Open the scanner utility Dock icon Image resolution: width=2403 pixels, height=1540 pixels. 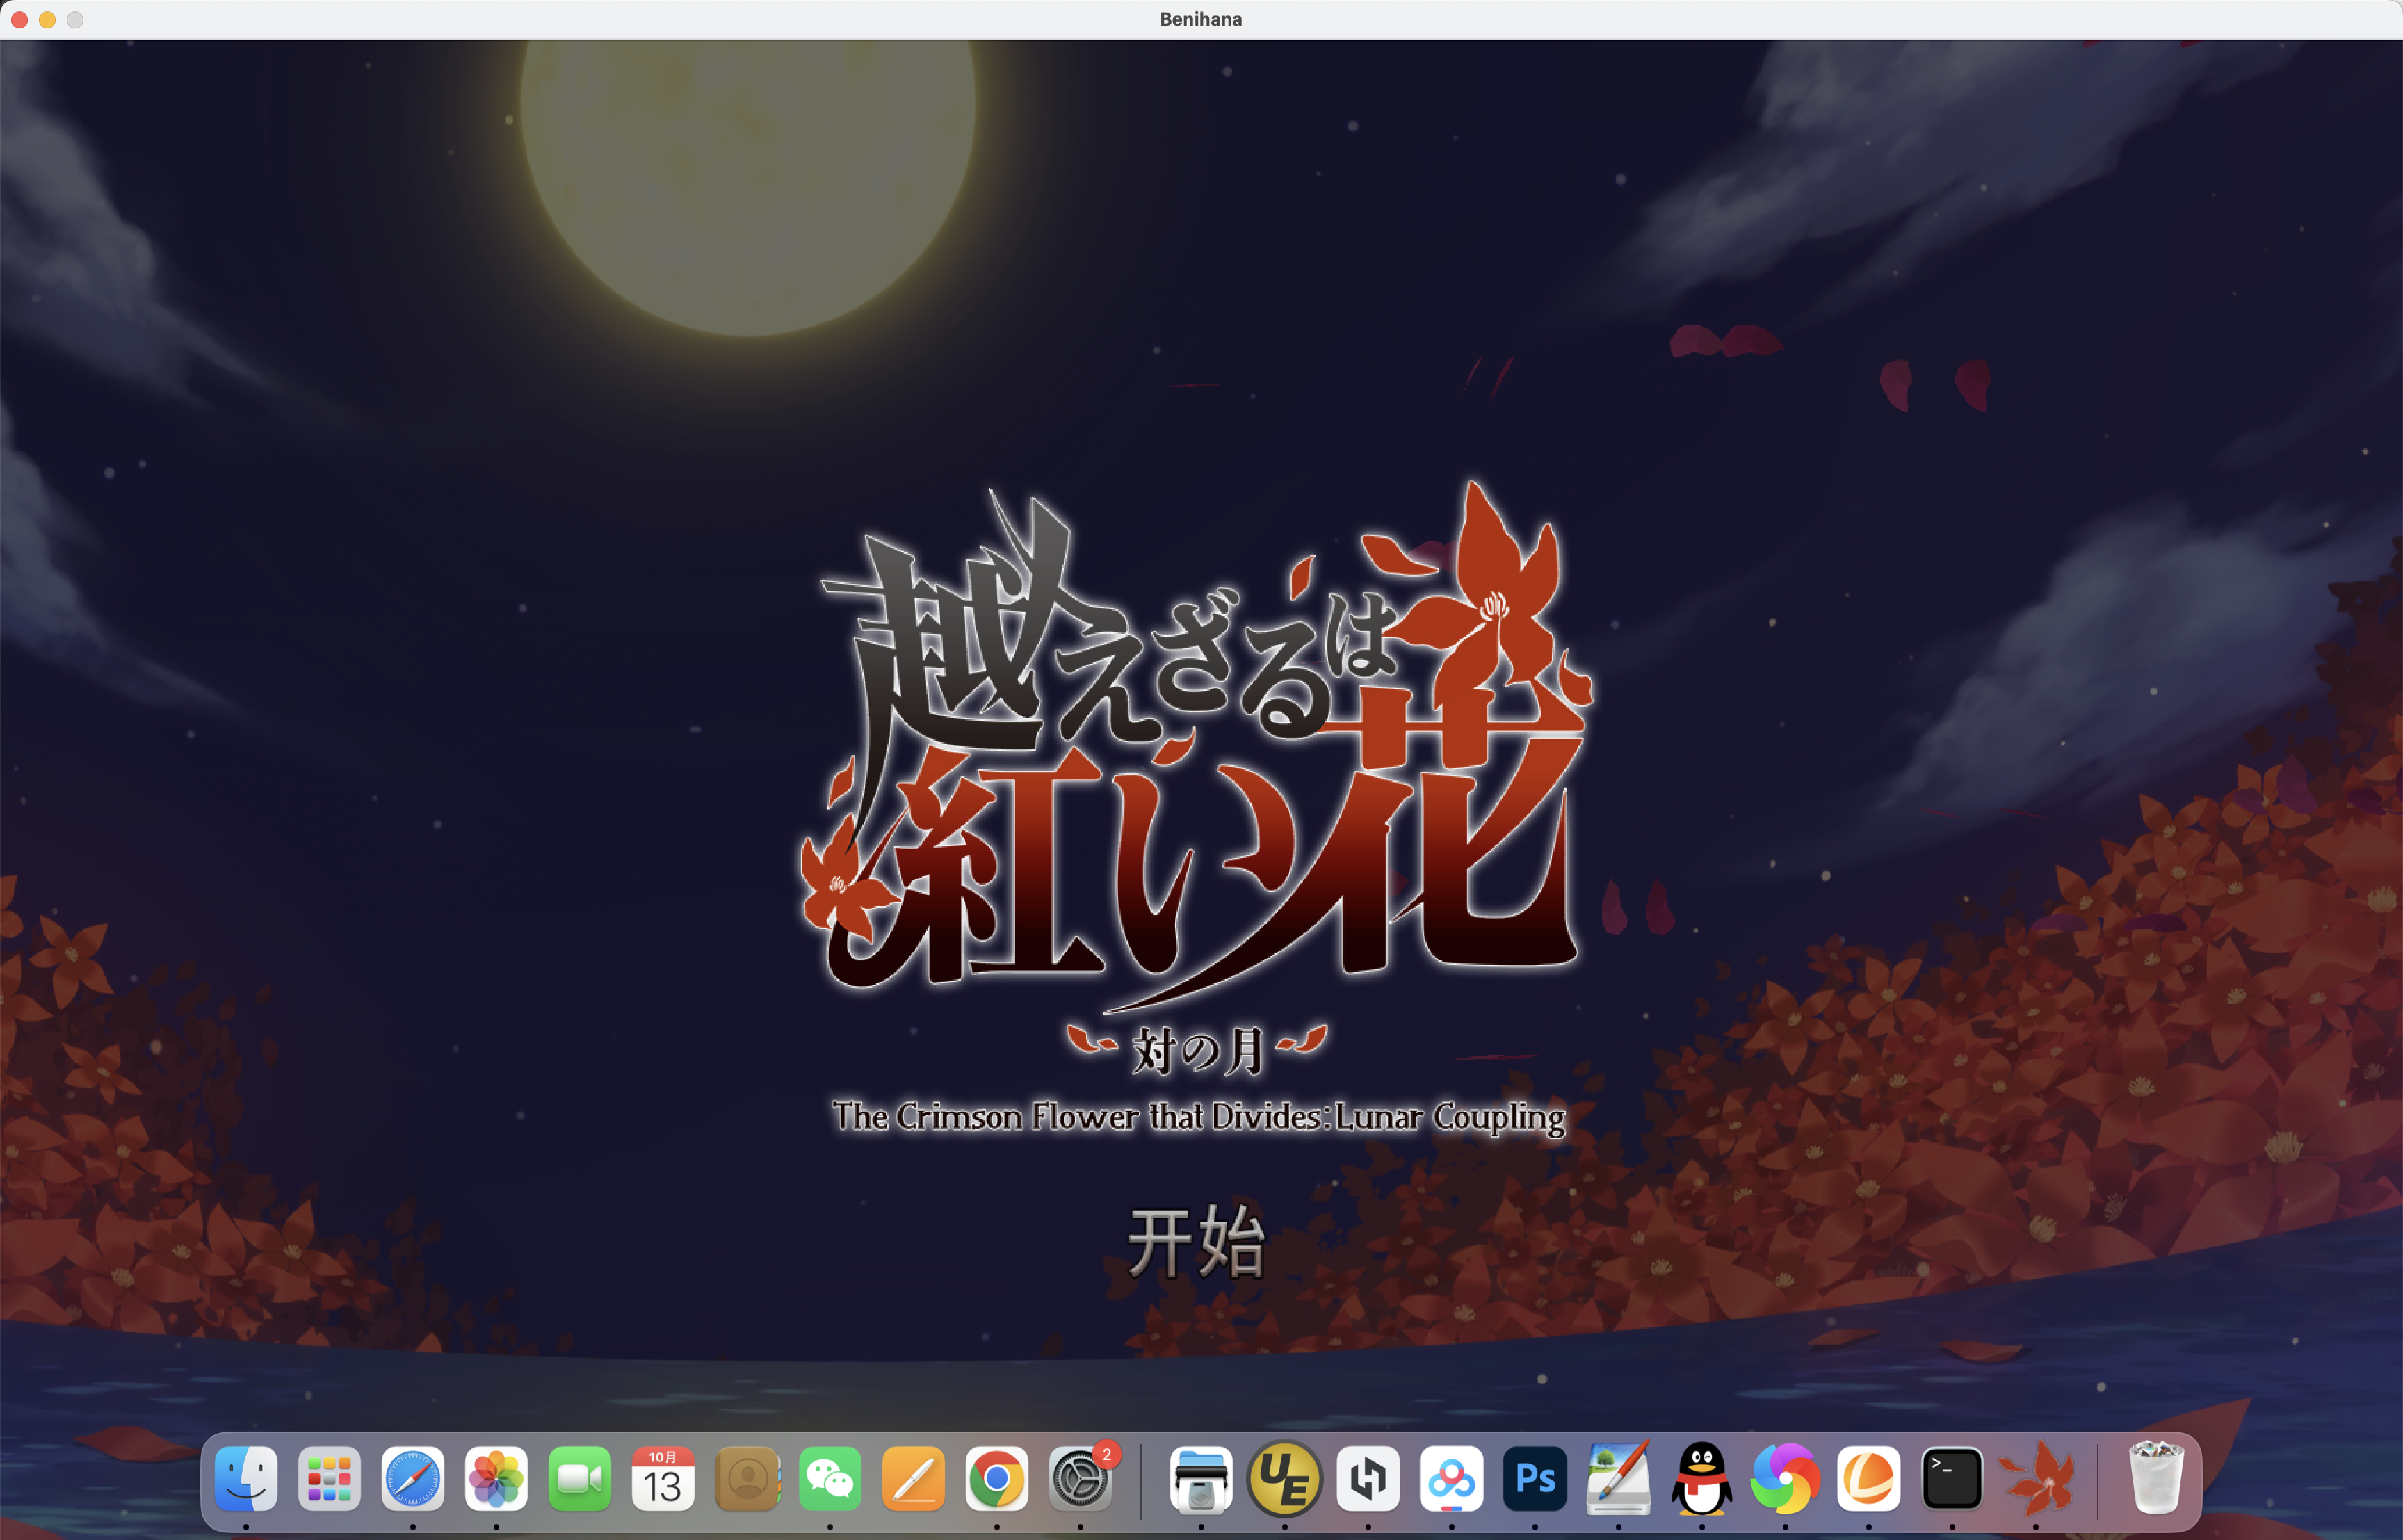(1201, 1478)
